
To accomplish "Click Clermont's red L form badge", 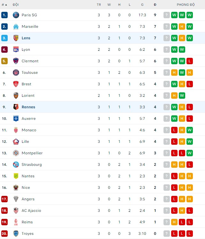I will pyautogui.click(x=190, y=61).
